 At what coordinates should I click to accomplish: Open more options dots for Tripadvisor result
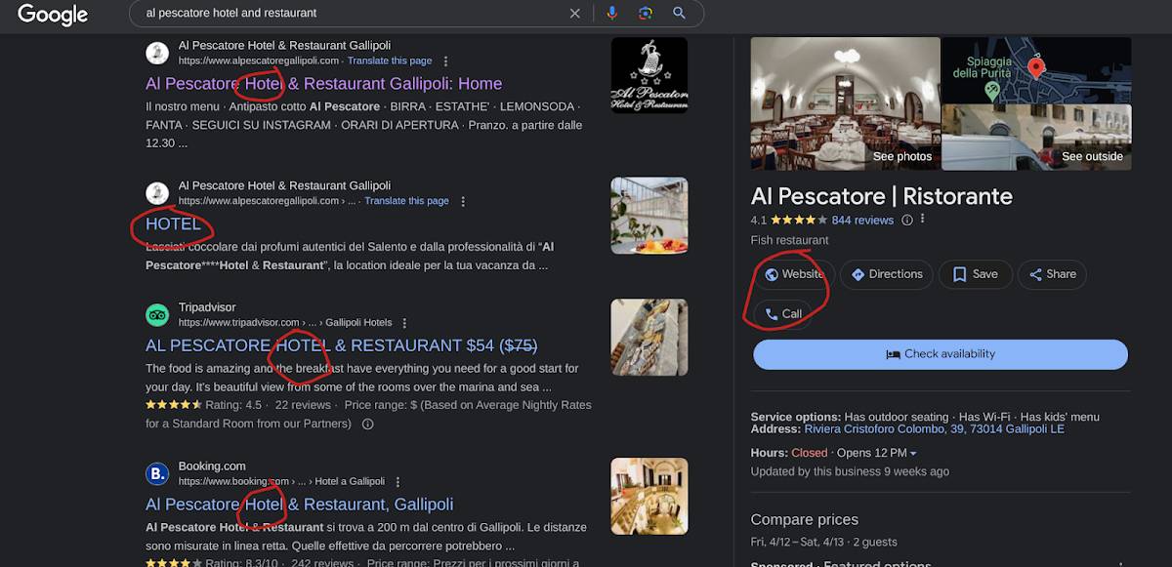coord(404,323)
